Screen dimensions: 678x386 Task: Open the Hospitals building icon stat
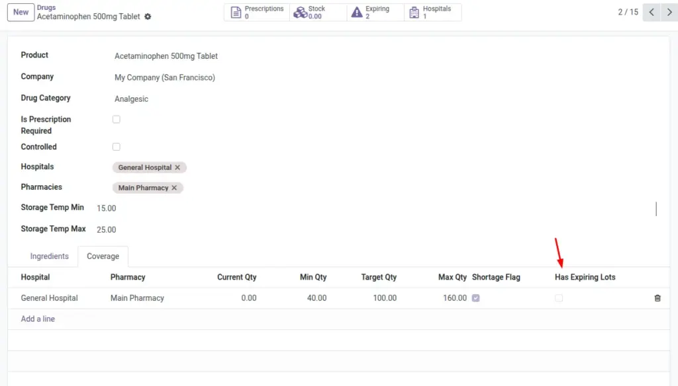click(433, 12)
